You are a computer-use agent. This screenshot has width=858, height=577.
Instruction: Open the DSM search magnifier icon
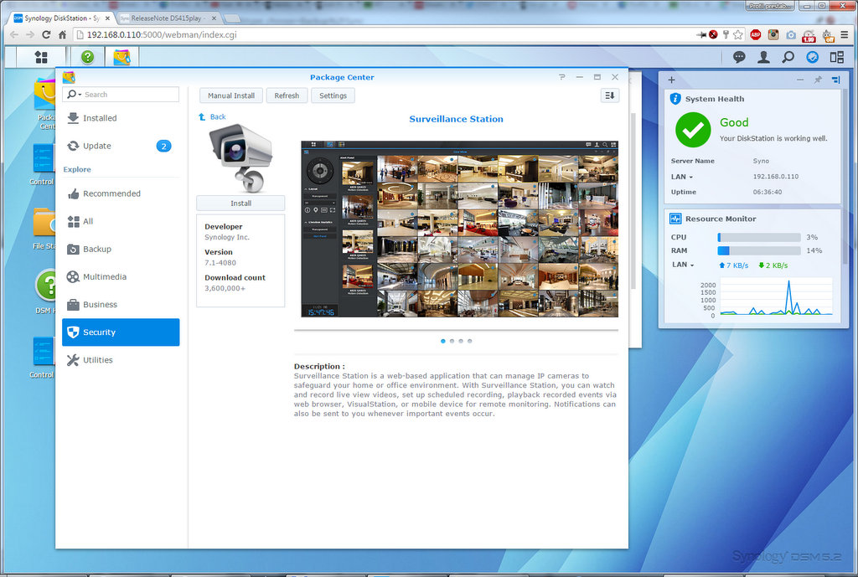(x=788, y=57)
